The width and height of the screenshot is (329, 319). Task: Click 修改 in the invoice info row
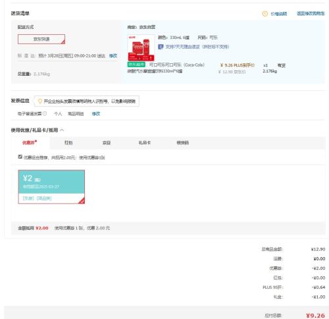96,113
